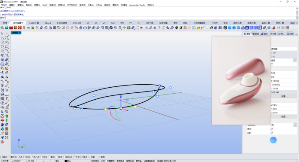
Task: Click the grid array icon in the toolbar
Action: (107, 28)
